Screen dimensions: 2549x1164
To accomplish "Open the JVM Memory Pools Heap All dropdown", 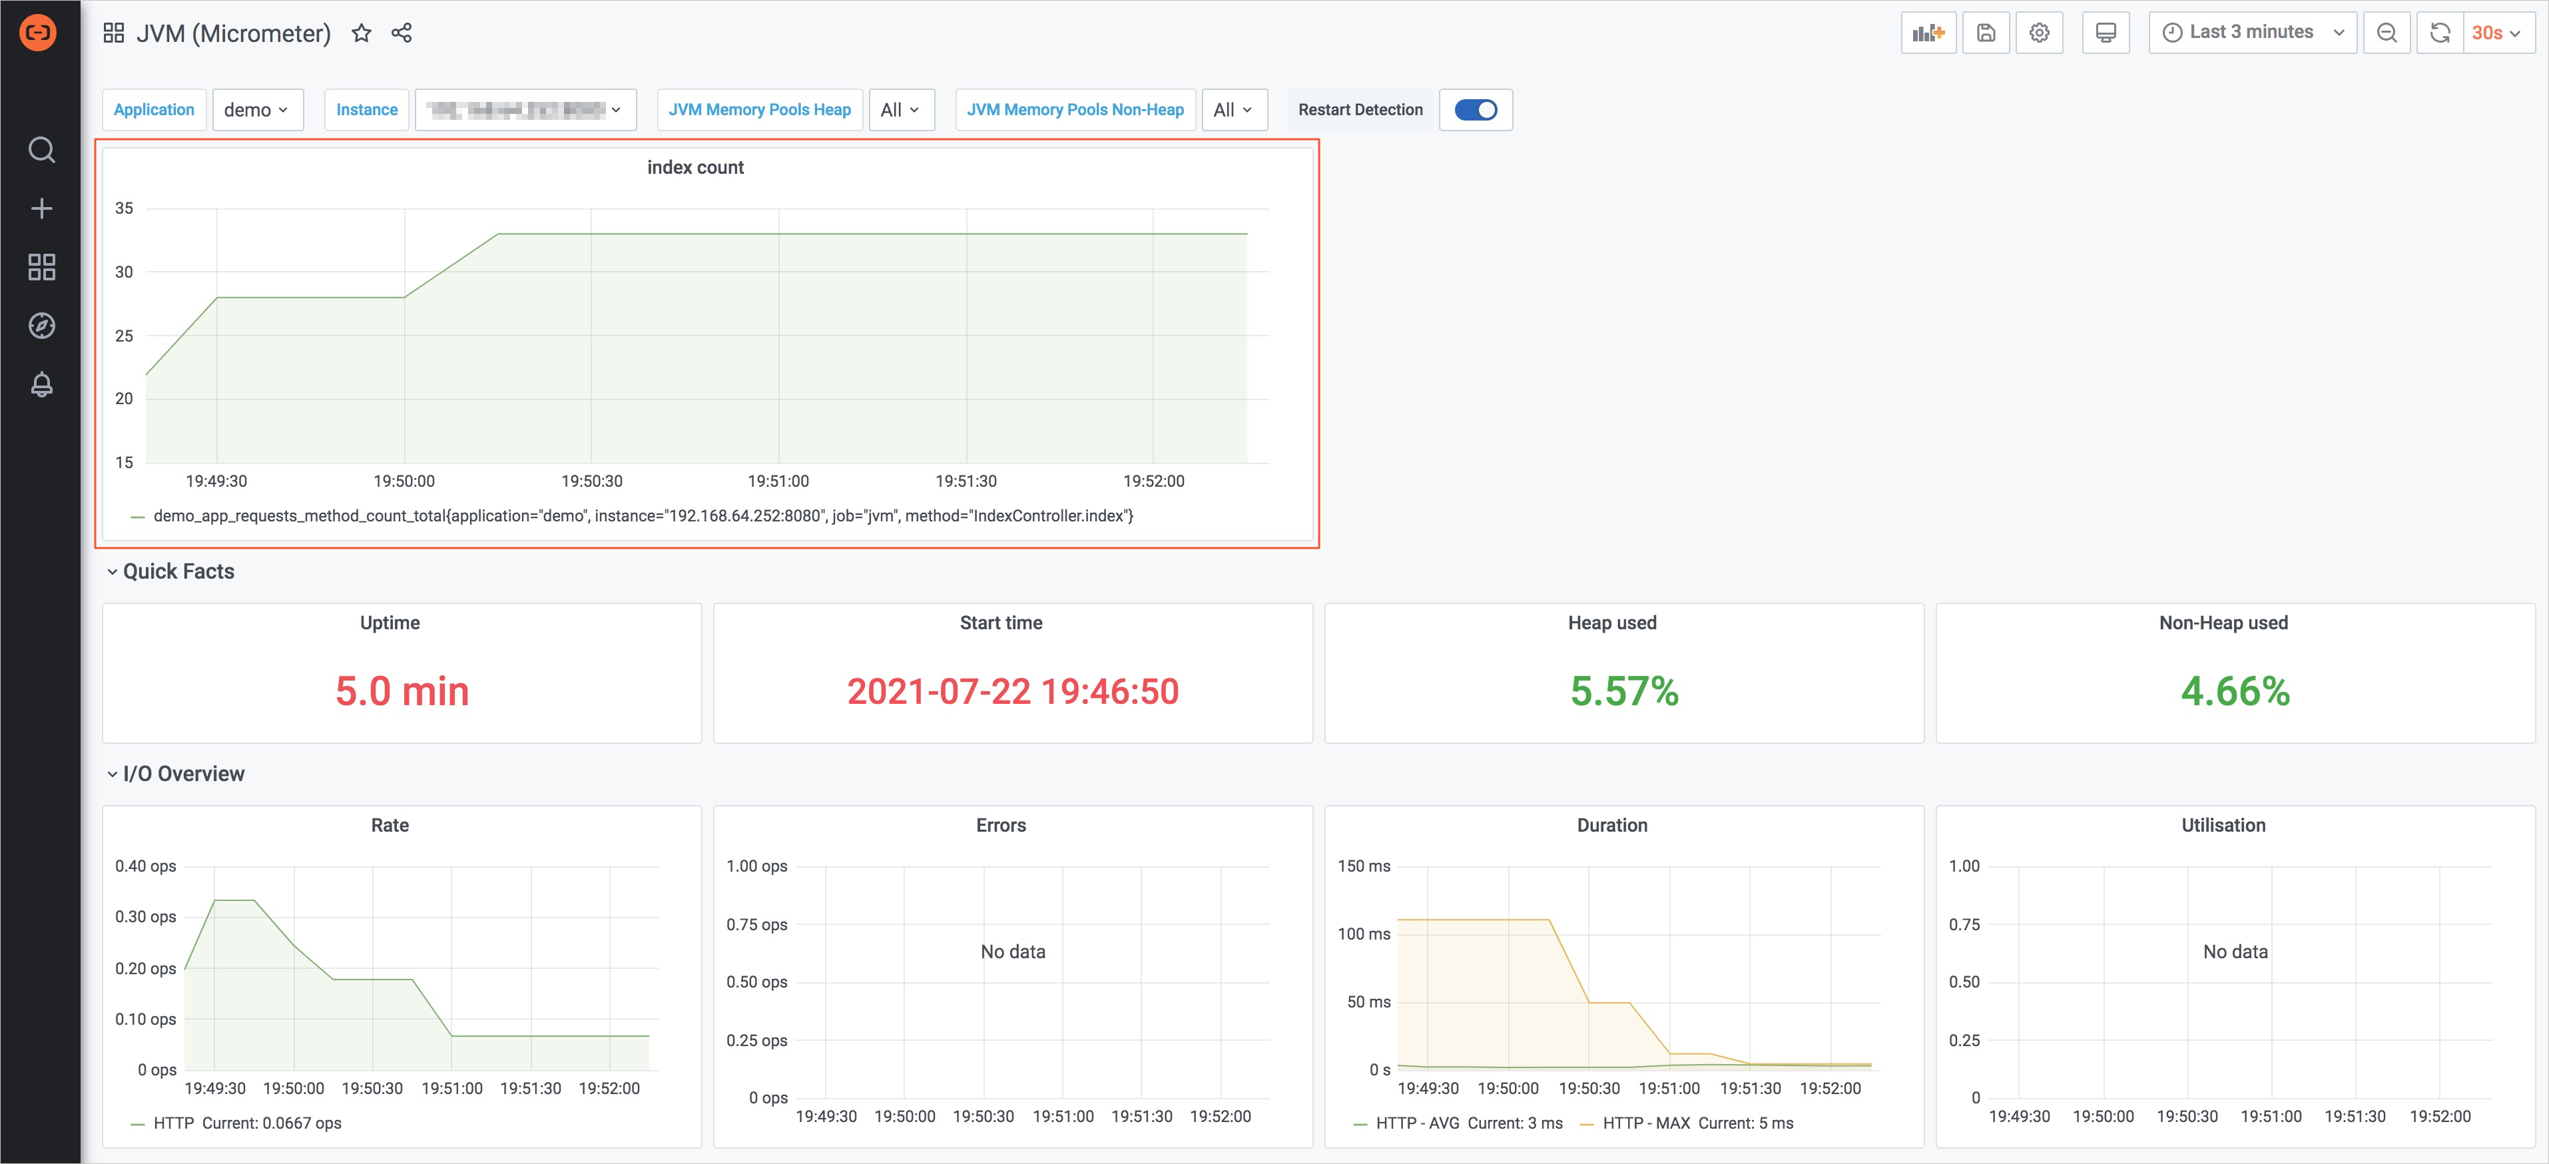I will (x=902, y=110).
